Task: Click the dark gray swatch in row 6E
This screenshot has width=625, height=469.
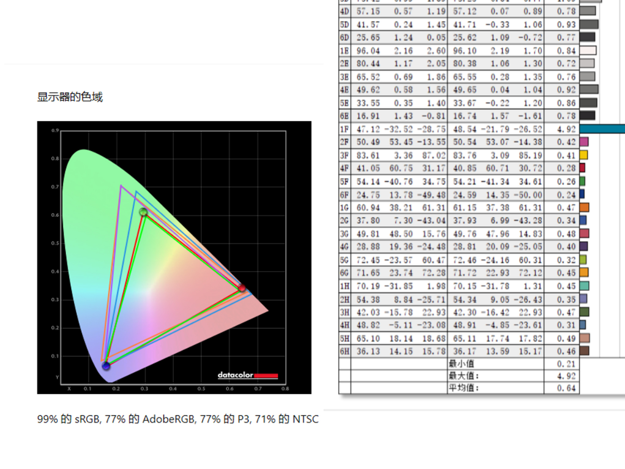Action: [587, 116]
